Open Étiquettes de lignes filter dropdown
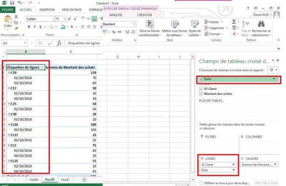 tap(42, 67)
